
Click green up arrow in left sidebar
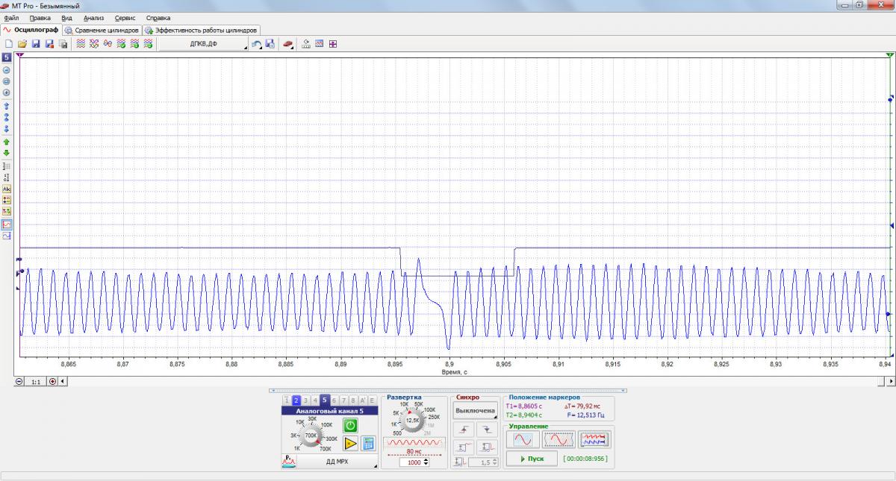tap(7, 142)
